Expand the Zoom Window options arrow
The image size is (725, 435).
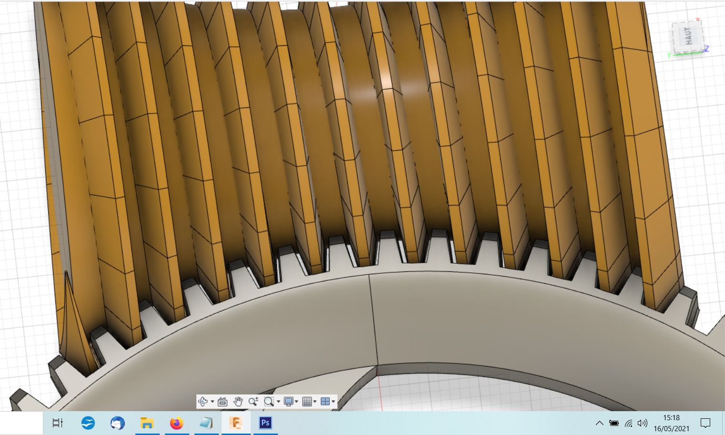point(278,402)
